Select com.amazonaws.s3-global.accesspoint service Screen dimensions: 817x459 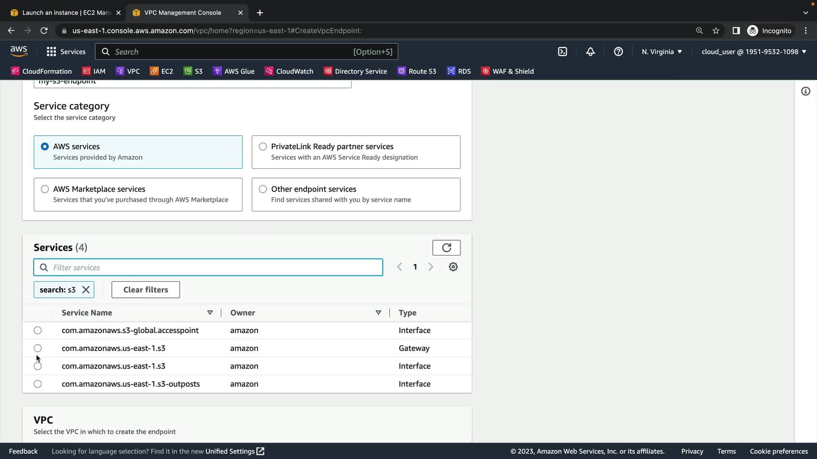(x=38, y=331)
